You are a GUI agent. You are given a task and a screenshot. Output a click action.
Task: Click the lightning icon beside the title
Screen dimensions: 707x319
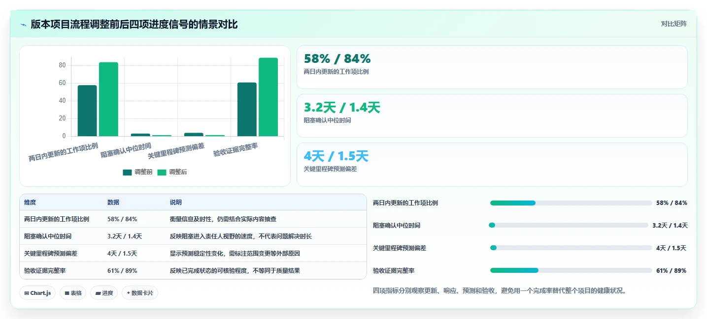click(24, 25)
